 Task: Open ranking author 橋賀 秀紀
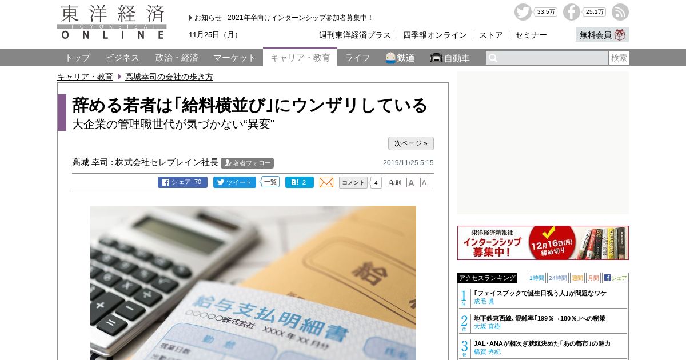coord(487,351)
